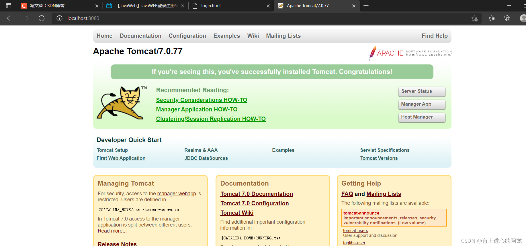The image size is (526, 246).
Task: Open the Host Manager button
Action: click(422, 117)
